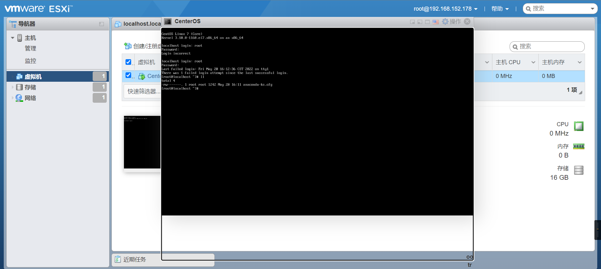Click the green CPU chip icon
The image size is (601, 269).
point(579,126)
